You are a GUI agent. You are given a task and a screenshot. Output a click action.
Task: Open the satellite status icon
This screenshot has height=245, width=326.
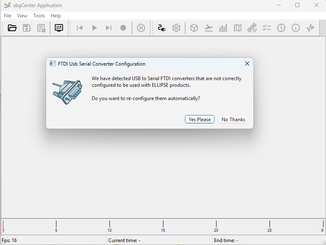pos(252,28)
